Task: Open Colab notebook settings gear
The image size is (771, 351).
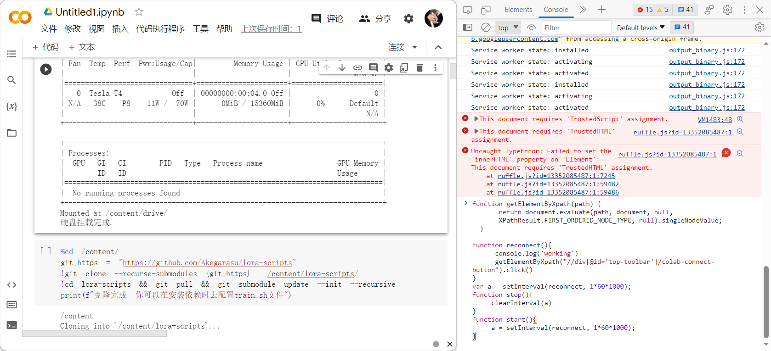Action: (x=408, y=18)
